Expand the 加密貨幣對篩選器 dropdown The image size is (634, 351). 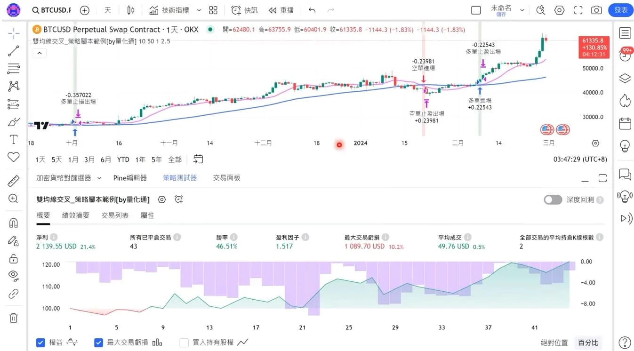[99, 178]
